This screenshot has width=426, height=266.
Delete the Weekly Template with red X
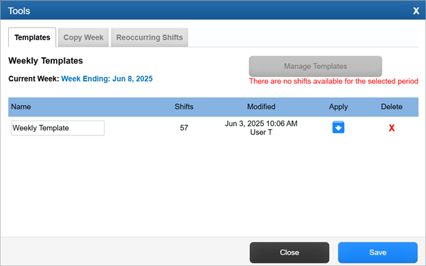(x=391, y=128)
